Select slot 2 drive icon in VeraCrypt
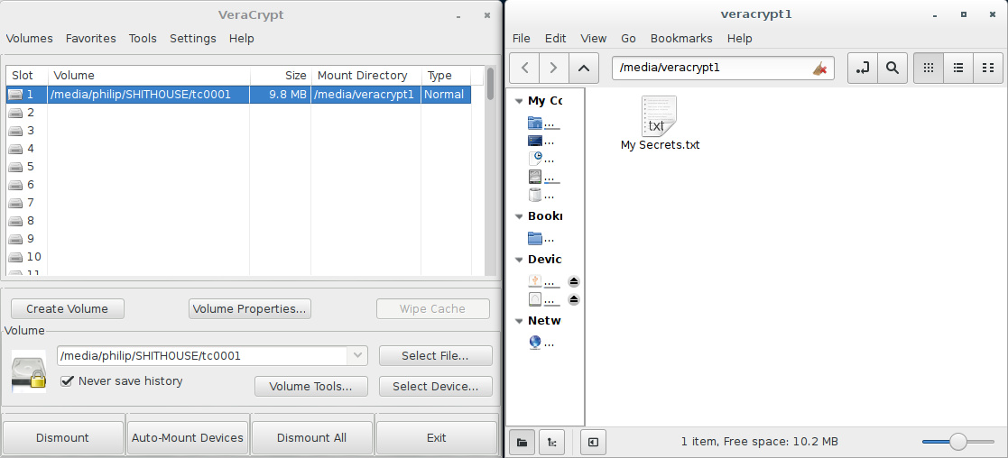The width and height of the screenshot is (1008, 458). (x=15, y=113)
